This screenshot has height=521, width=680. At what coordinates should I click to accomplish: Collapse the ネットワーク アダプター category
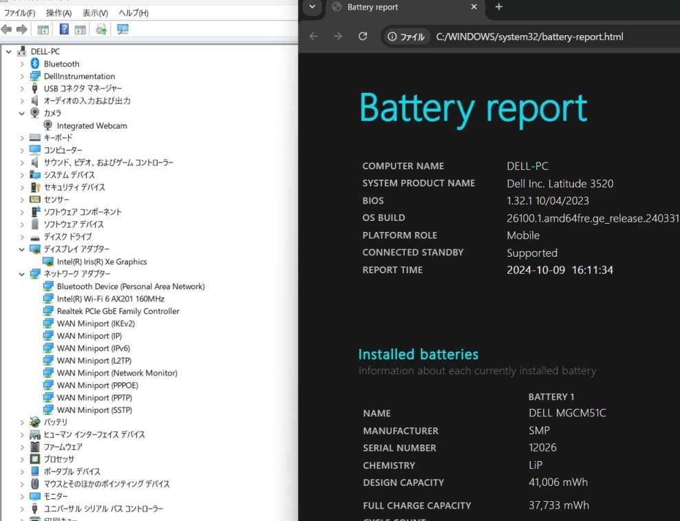coord(22,274)
